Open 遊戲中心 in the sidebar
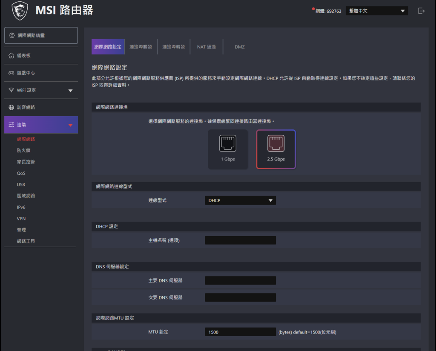The image size is (436, 351). point(41,73)
